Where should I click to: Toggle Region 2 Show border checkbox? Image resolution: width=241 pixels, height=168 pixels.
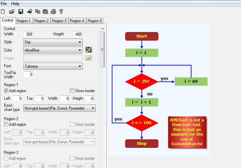click(72, 124)
